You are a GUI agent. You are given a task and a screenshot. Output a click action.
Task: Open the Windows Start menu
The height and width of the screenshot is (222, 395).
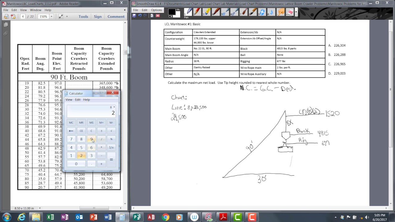[x=7, y=217]
